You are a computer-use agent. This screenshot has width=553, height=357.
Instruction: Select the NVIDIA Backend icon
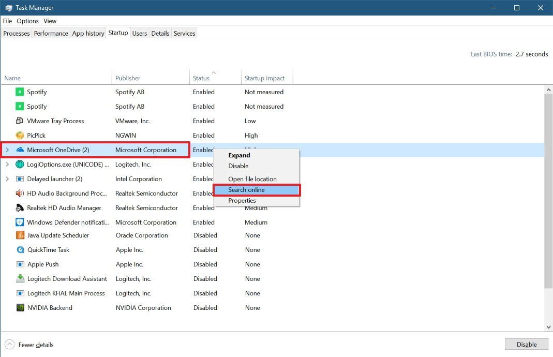click(20, 307)
